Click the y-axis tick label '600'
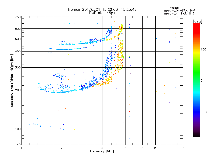The height and width of the screenshot is (161, 215). tap(18, 29)
